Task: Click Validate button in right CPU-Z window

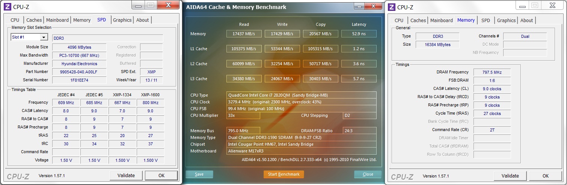Action: 510,176
